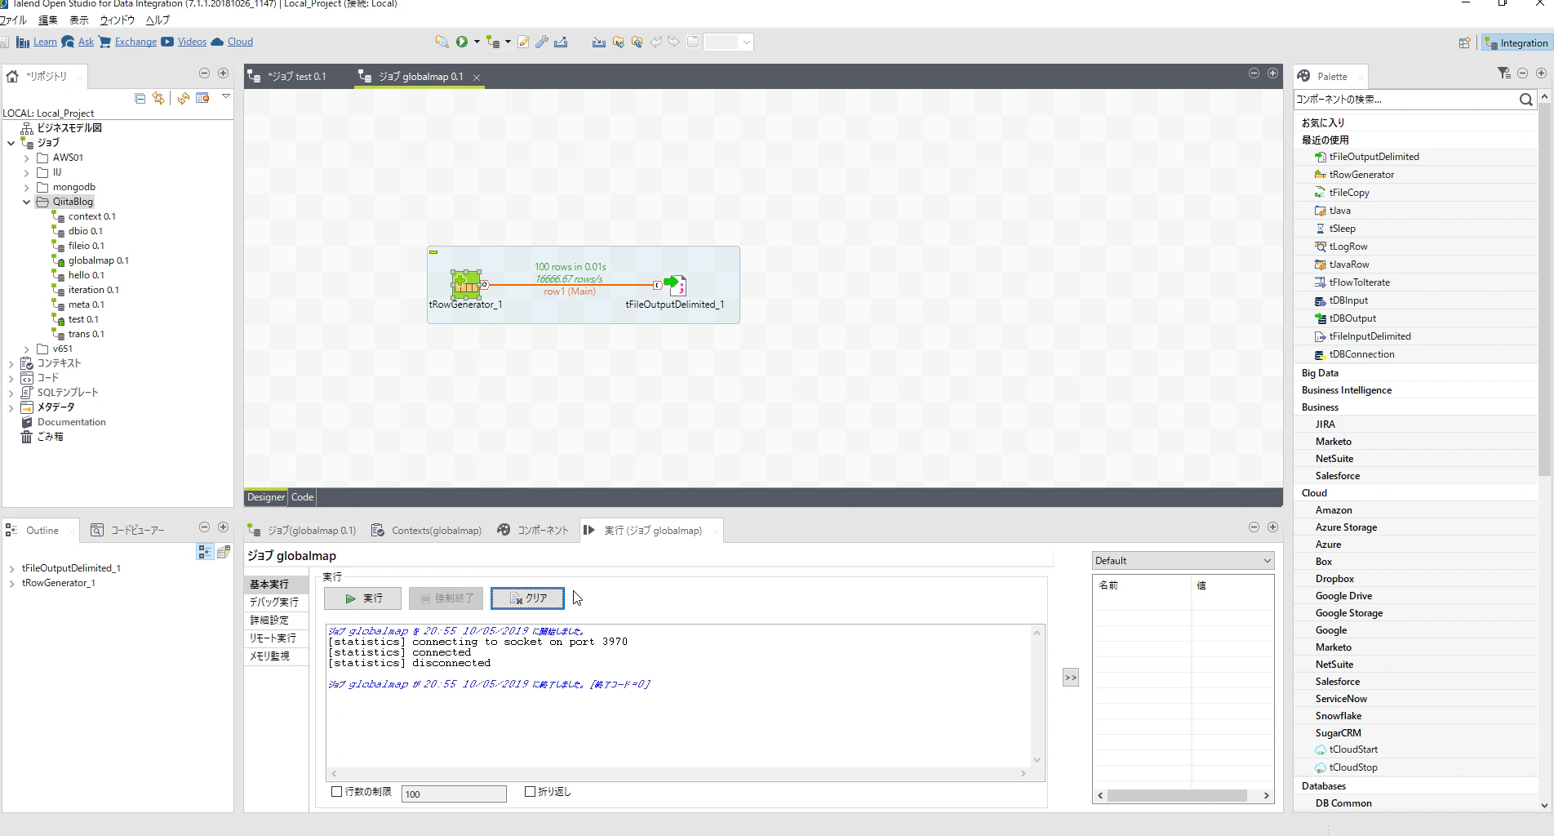Open the Integration perspective

[x=1516, y=43]
